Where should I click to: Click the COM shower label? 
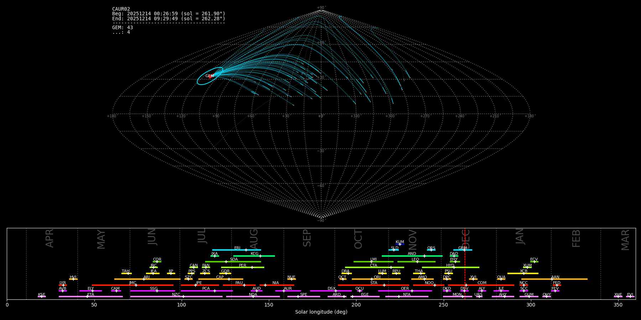point(482,283)
